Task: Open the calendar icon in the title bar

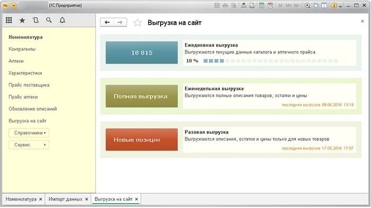Action: pyautogui.click(x=270, y=5)
